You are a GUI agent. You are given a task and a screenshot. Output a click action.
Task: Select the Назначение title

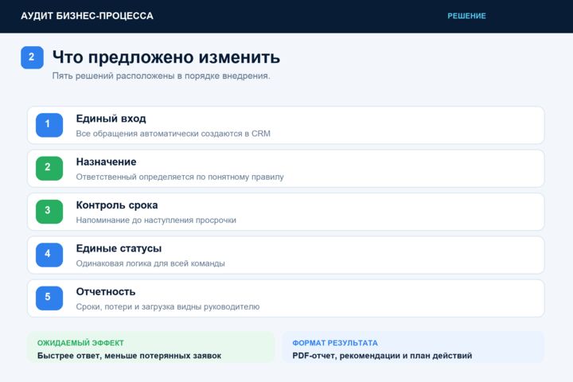click(107, 162)
